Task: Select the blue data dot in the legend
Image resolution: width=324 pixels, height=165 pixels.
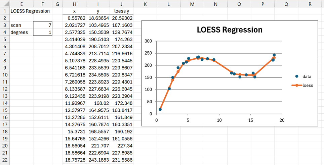Action: tap(296, 76)
